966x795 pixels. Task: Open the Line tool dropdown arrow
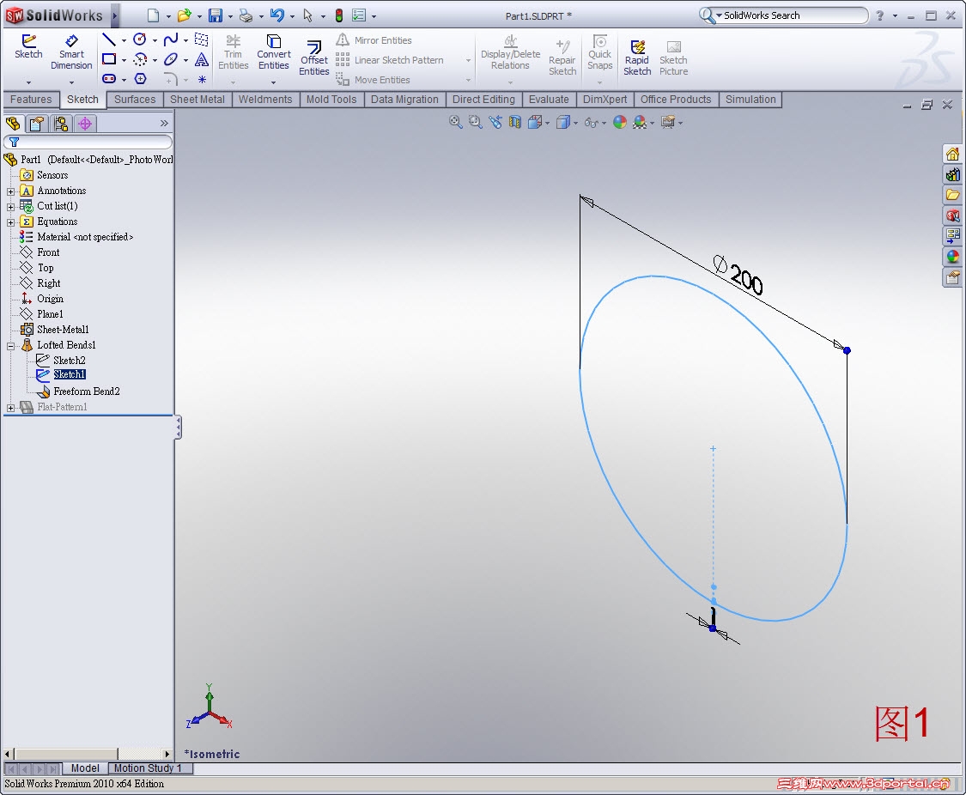pos(124,40)
